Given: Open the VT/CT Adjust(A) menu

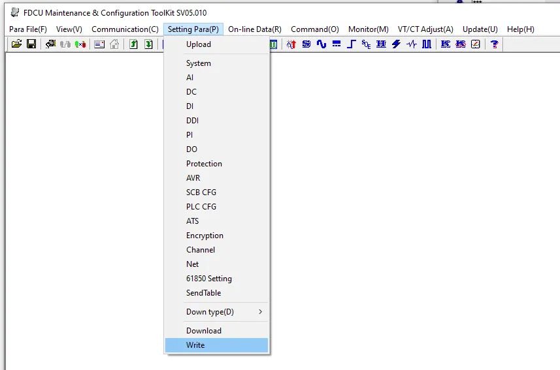Looking at the screenshot, I should point(425,29).
